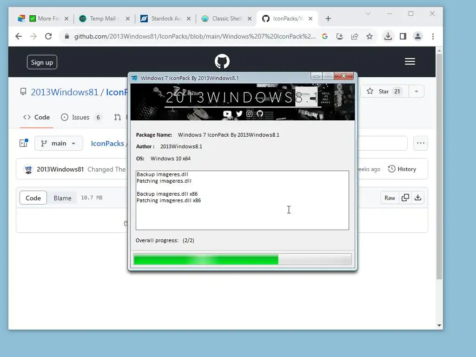Screen dimensions: 476x357
Task: Open a new browser tab
Action: (x=328, y=19)
